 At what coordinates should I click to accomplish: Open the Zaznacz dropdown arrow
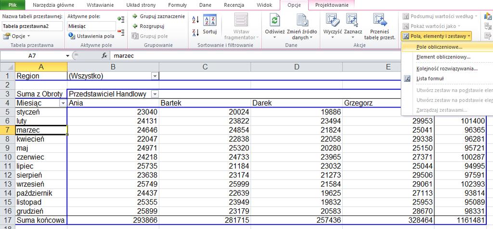click(x=353, y=37)
